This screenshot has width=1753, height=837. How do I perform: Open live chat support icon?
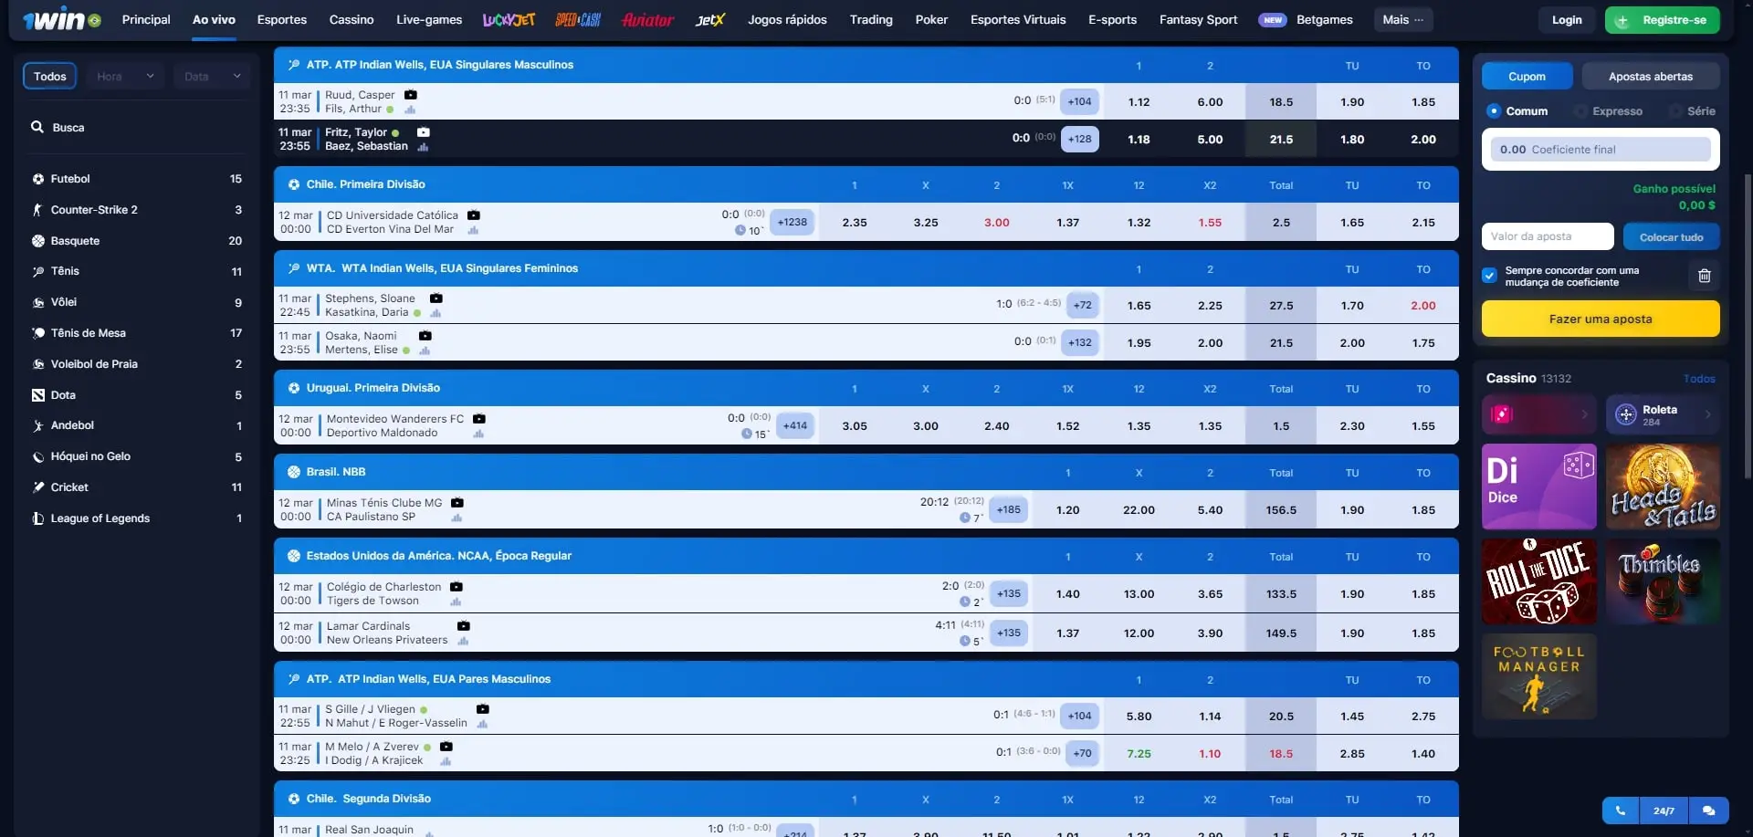coord(1708,811)
